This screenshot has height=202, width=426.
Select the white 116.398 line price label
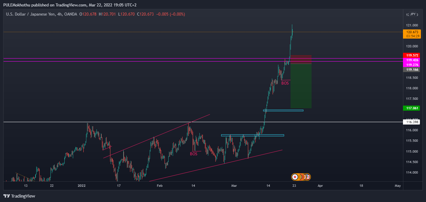point(411,122)
